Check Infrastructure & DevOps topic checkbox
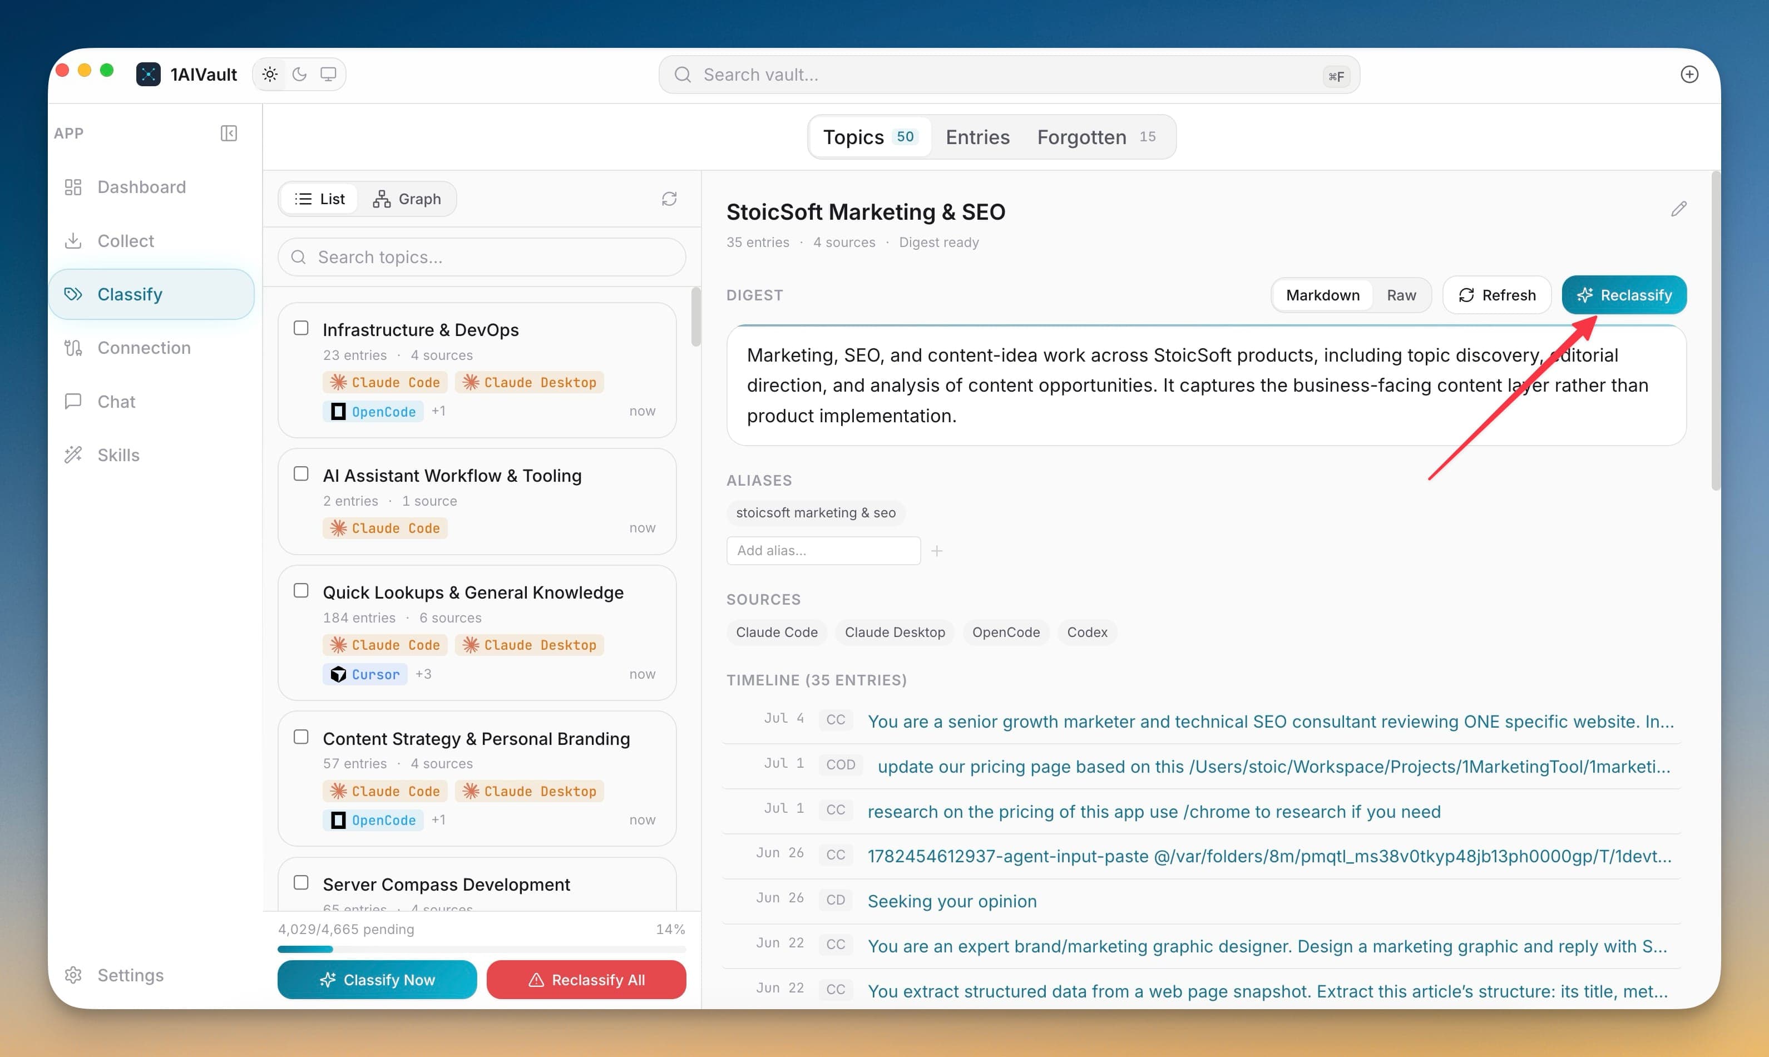 click(302, 328)
